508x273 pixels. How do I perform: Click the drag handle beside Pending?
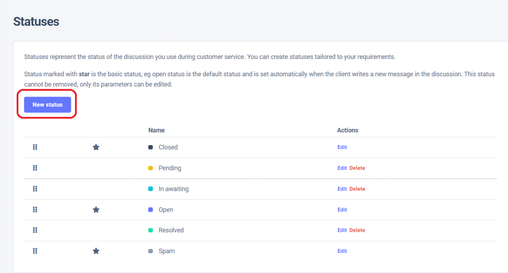click(x=35, y=168)
